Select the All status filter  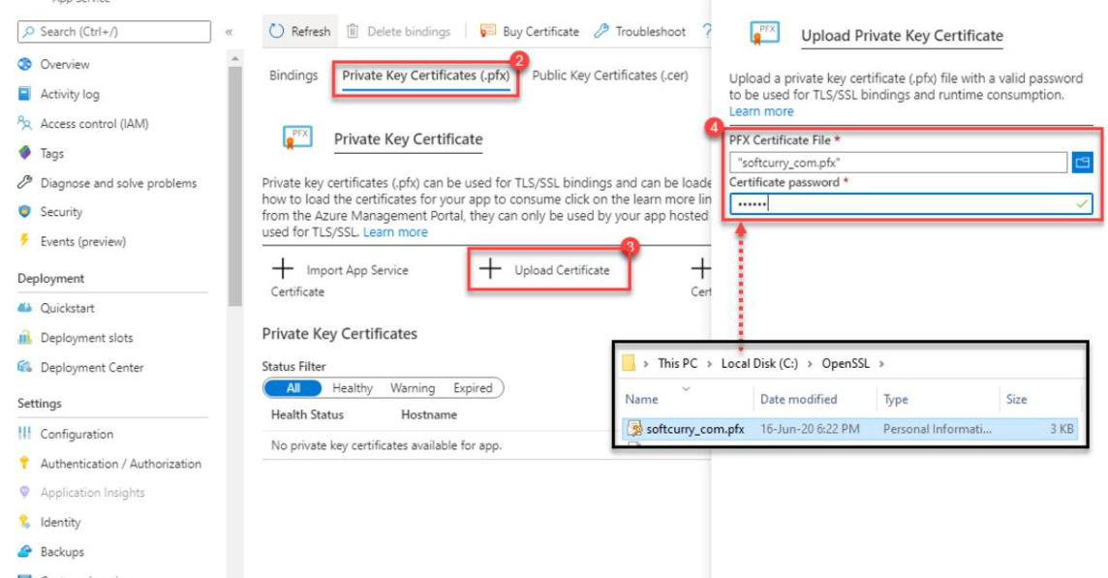(x=292, y=388)
